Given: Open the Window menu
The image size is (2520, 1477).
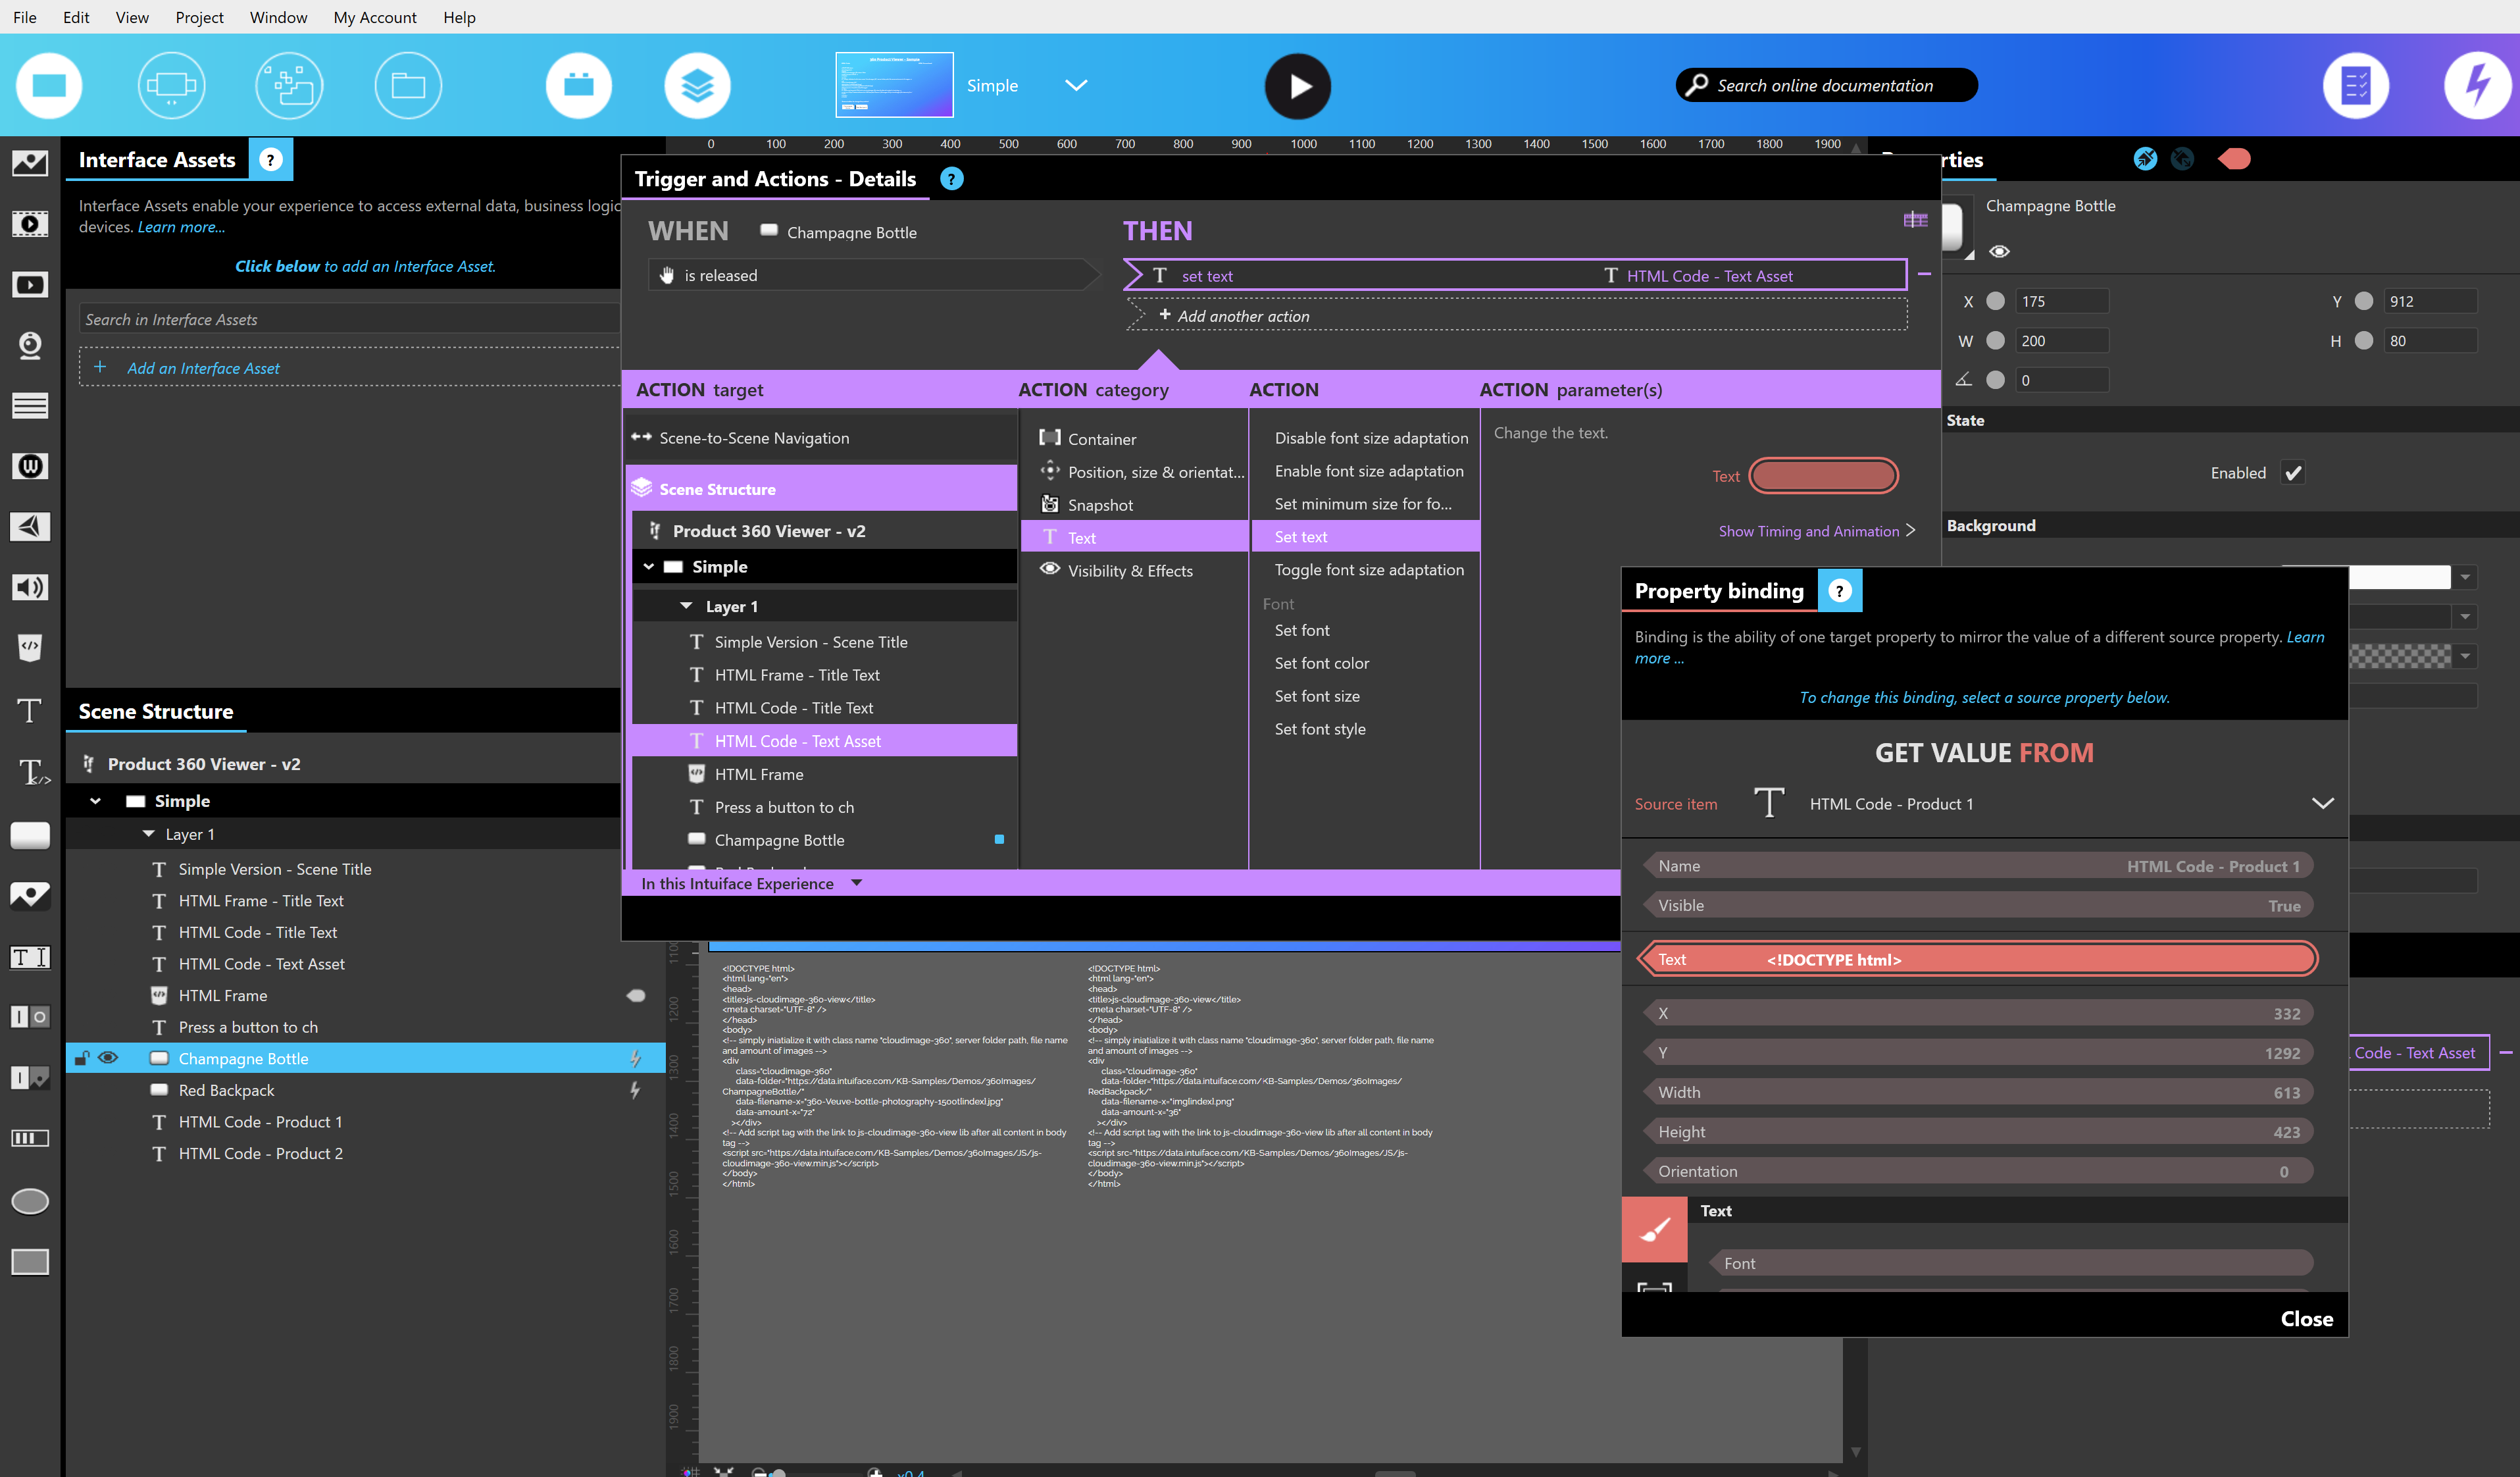Looking at the screenshot, I should pos(278,17).
